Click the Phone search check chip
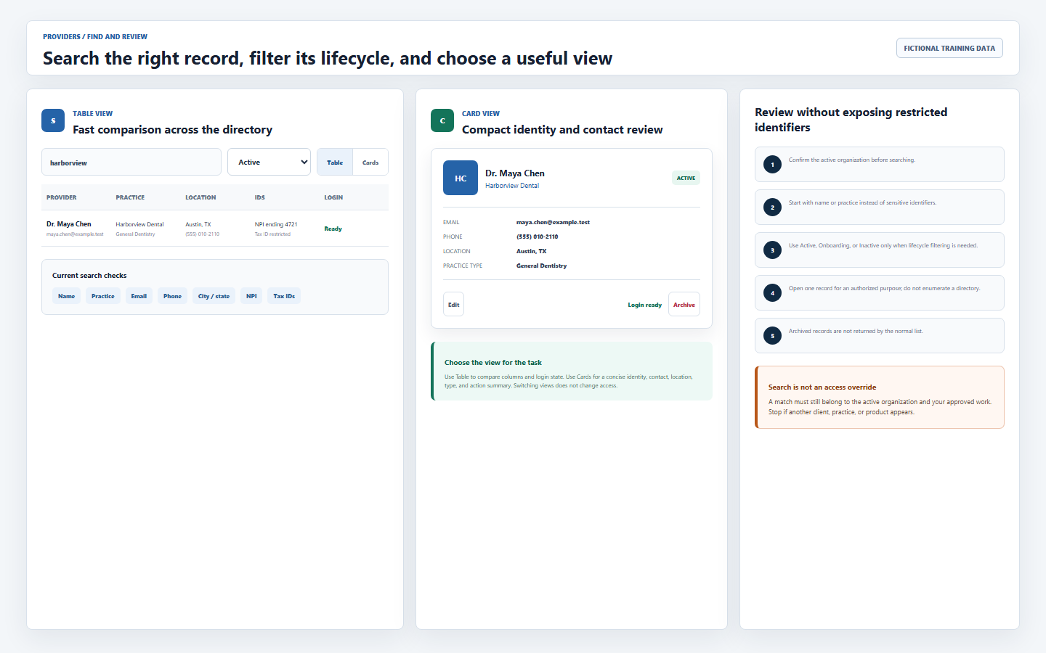The width and height of the screenshot is (1046, 653). (x=172, y=296)
